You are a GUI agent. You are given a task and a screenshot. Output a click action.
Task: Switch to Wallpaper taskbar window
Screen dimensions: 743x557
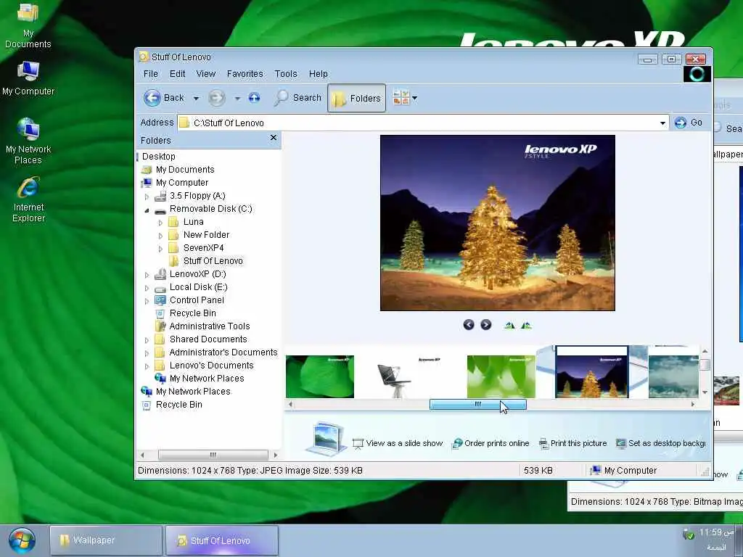[106, 540]
